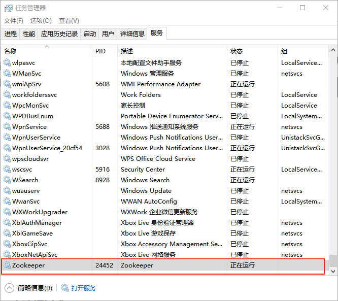The height and width of the screenshot is (301, 338).
Task: Sort by the 组 column header
Action: coord(303,51)
